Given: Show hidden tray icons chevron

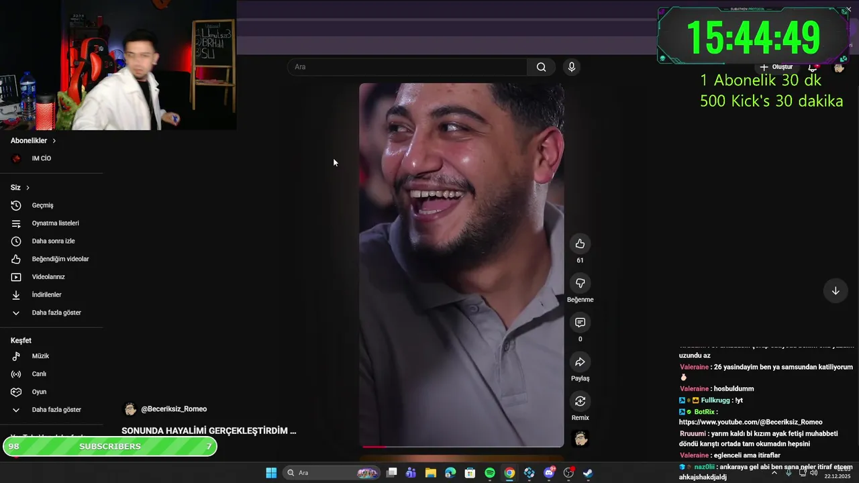Looking at the screenshot, I should coord(774,473).
